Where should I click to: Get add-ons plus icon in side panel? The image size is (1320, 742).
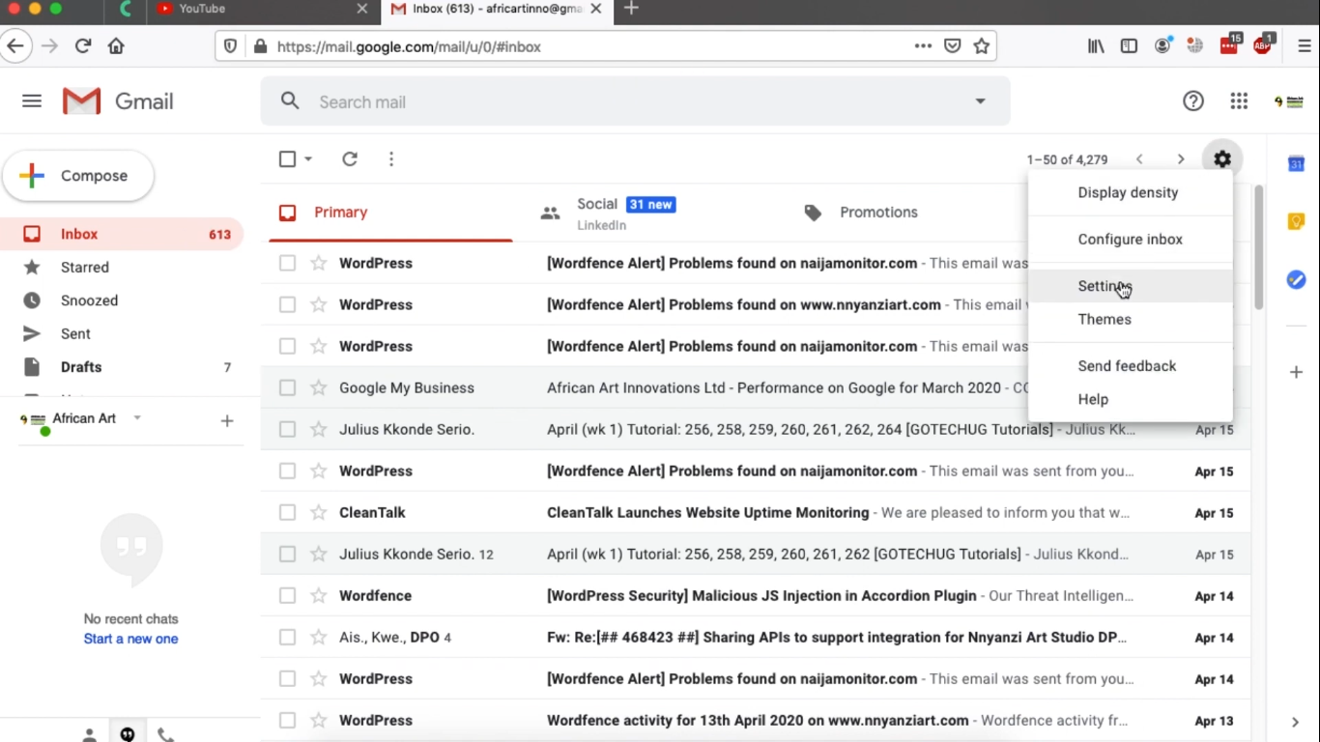pos(1296,372)
